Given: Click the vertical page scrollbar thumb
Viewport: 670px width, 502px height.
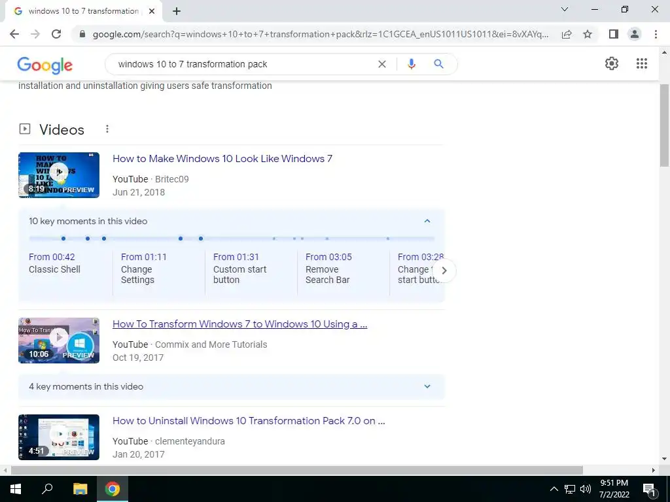Looking at the screenshot, I should pyautogui.click(x=664, y=125).
